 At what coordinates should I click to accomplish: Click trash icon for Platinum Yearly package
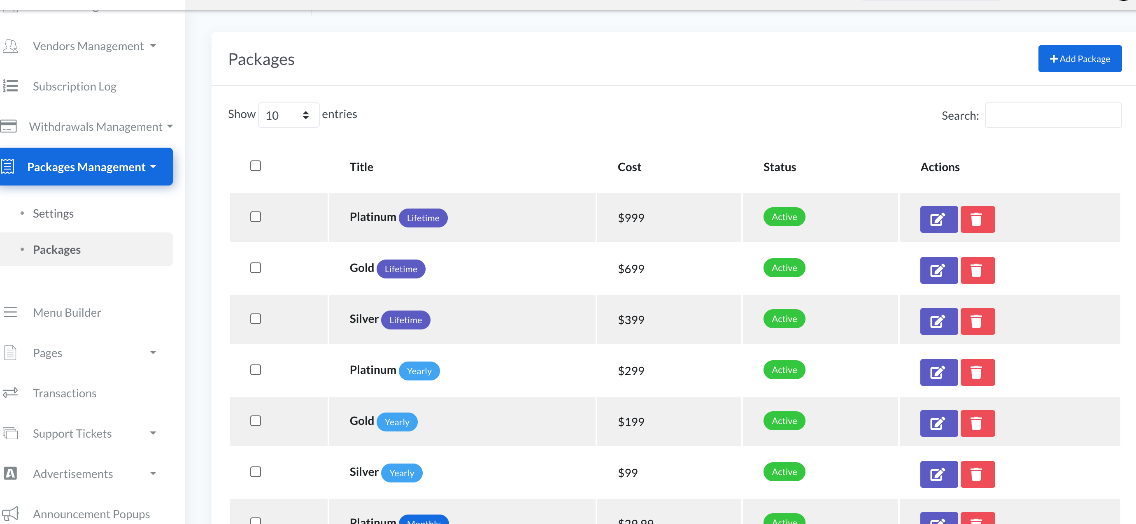[x=977, y=372]
